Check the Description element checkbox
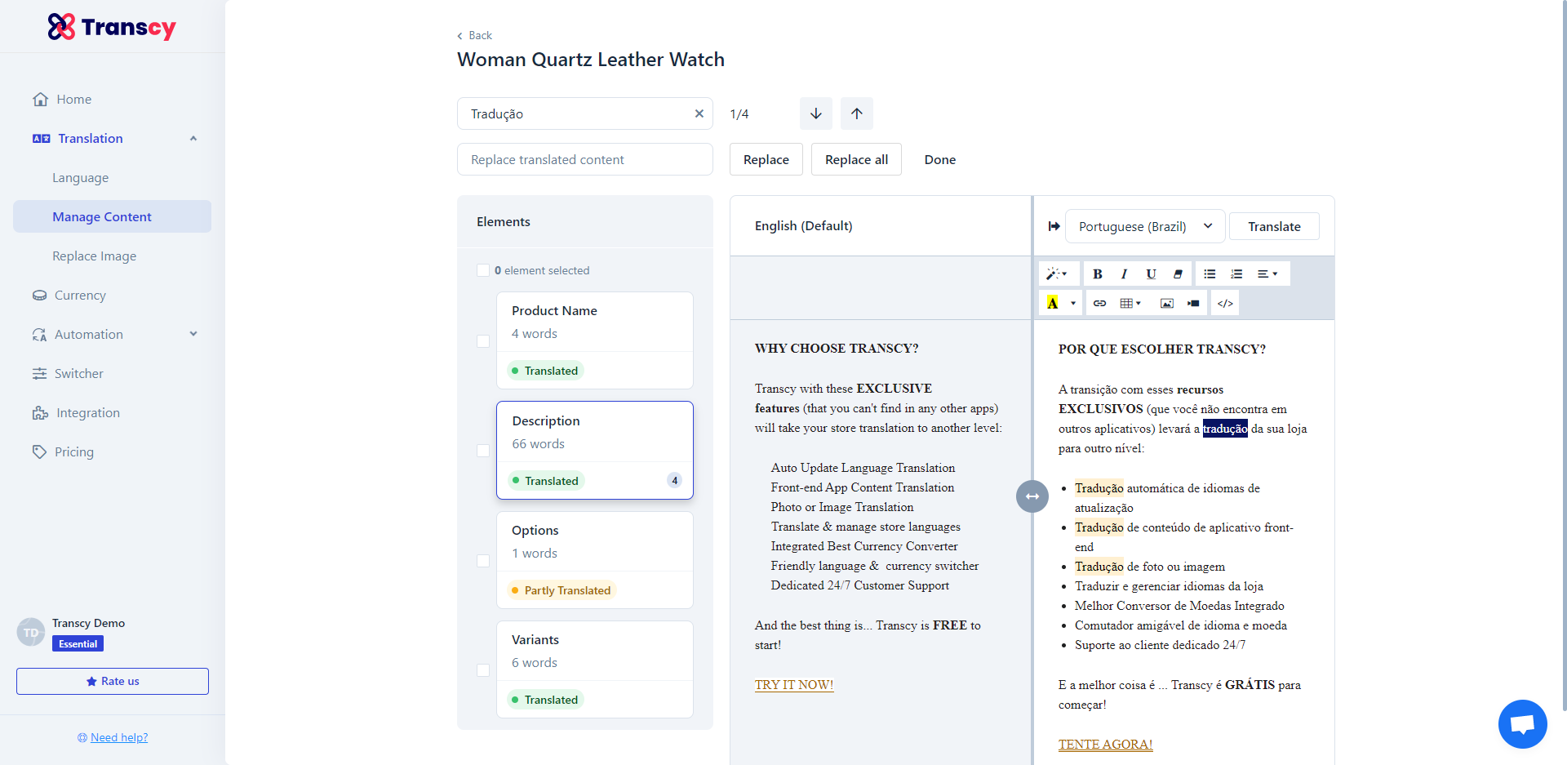This screenshot has width=1567, height=765. (x=483, y=451)
